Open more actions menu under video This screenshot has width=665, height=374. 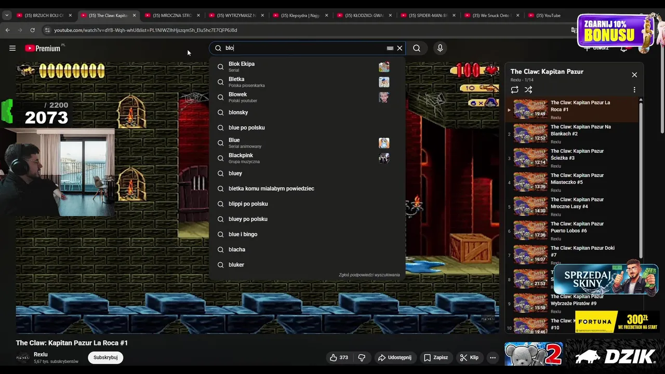pos(493,357)
